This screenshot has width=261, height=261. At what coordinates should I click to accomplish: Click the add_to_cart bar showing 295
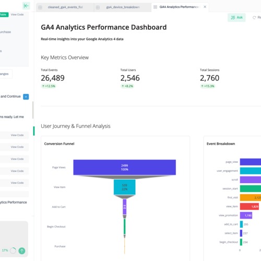coord(241,224)
